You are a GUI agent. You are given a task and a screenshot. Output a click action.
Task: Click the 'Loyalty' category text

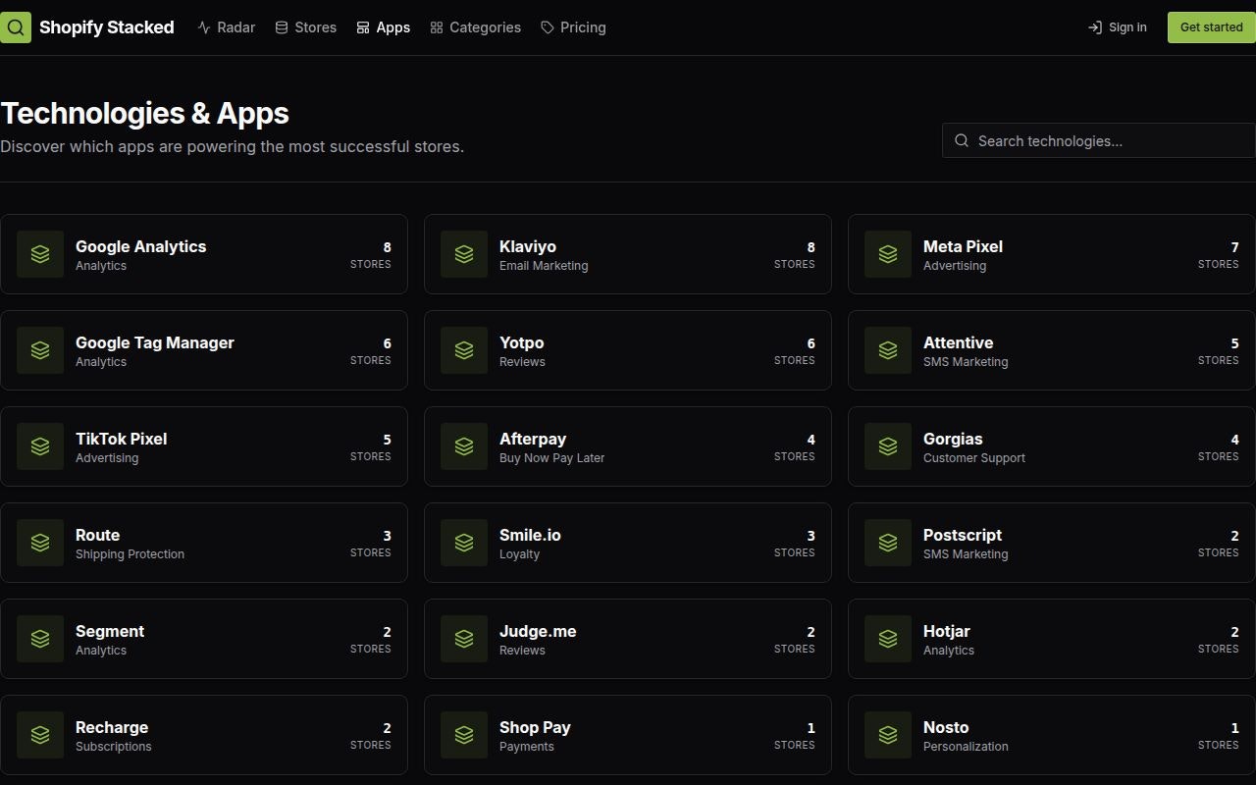(x=519, y=554)
